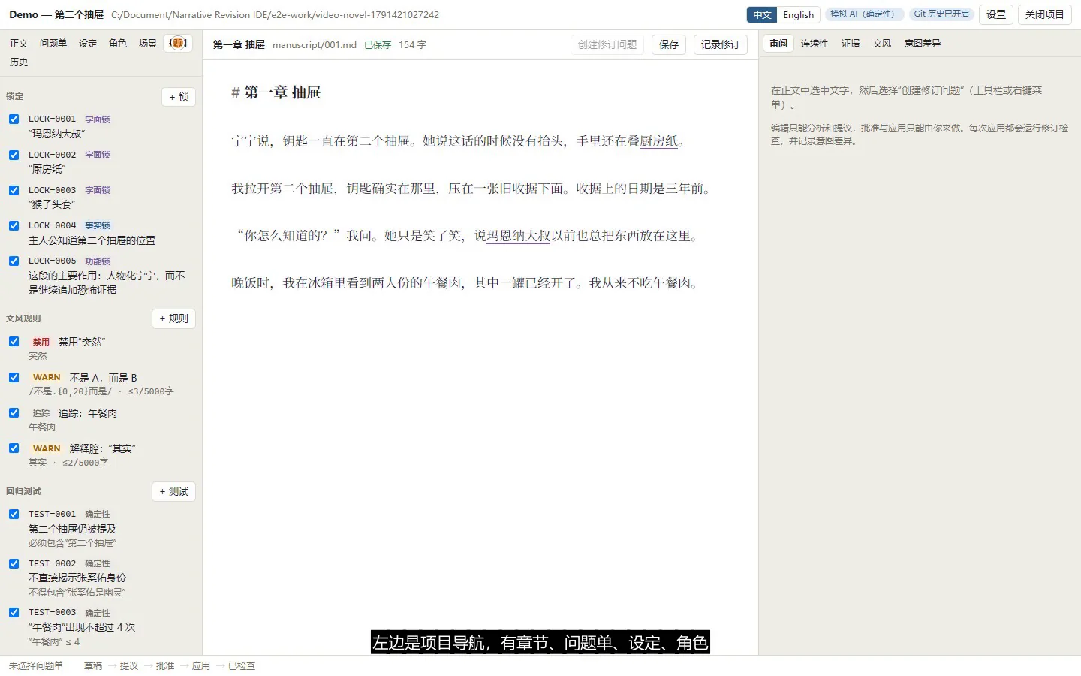Click the 关闭项目 button
The height and width of the screenshot is (676, 1081).
coord(1045,14)
